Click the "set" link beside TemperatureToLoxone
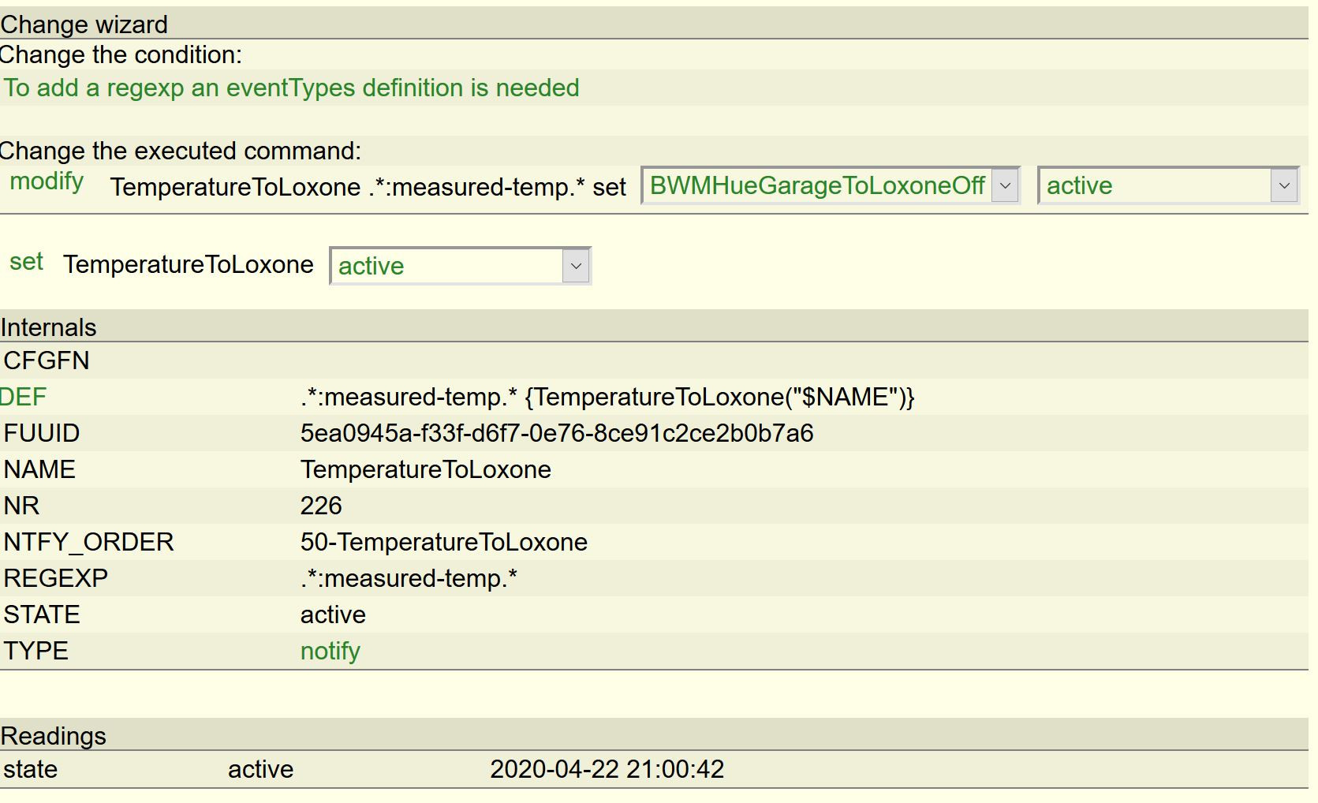Image resolution: width=1318 pixels, height=803 pixels. 26,262
